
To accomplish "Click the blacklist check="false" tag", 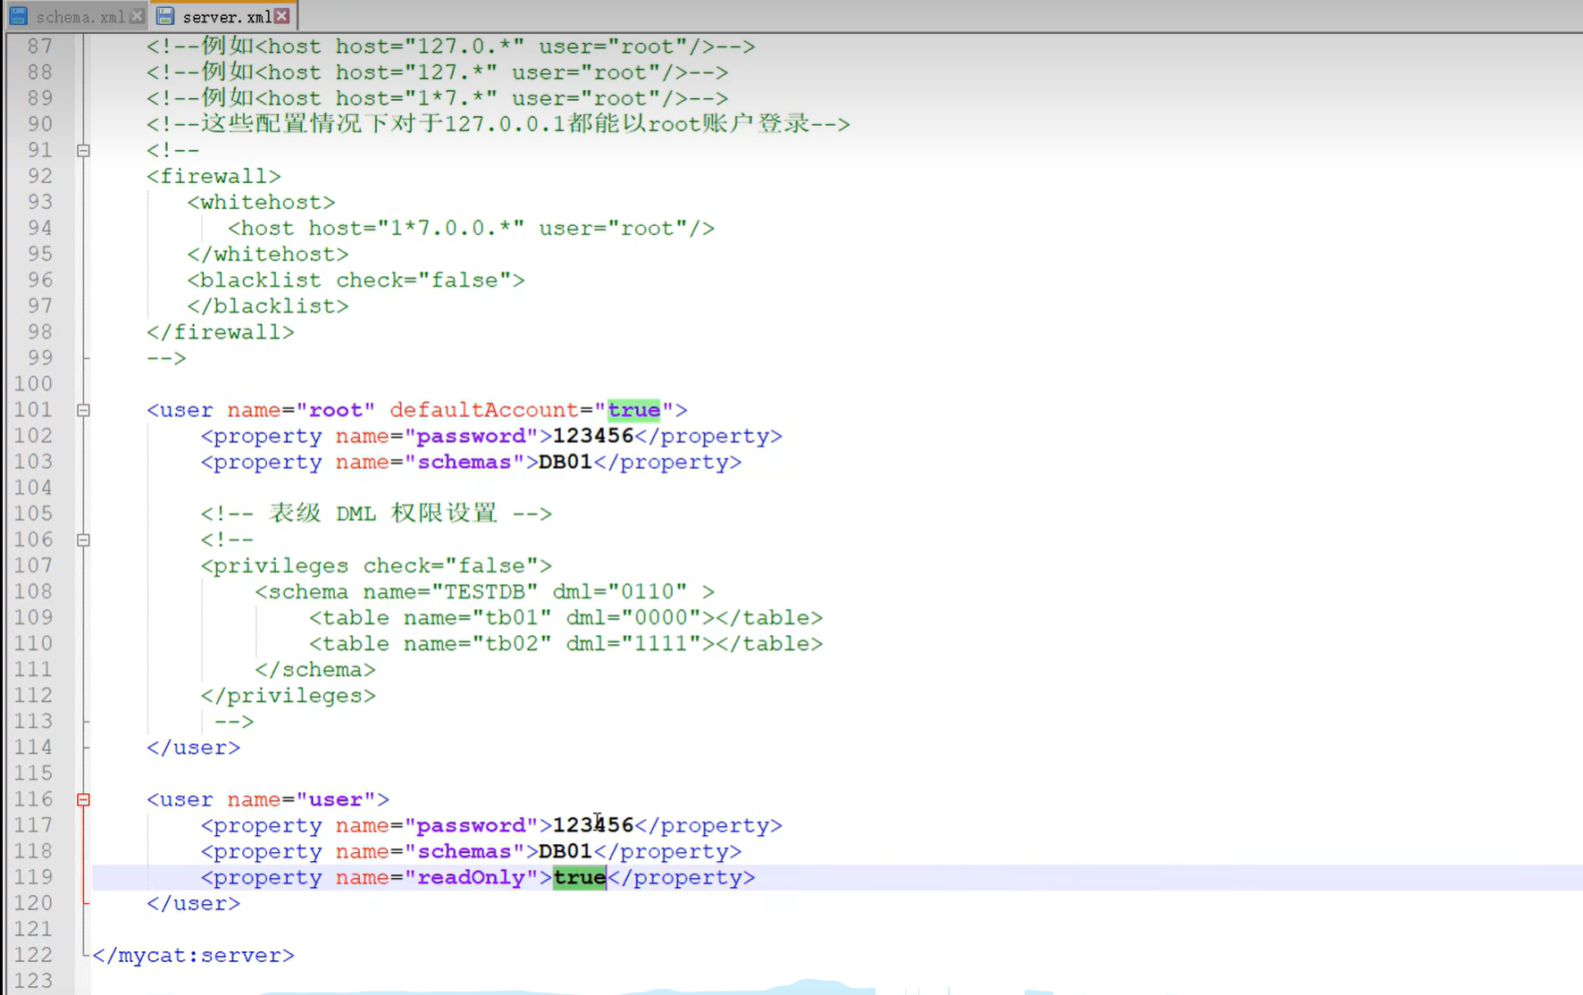I will [356, 280].
